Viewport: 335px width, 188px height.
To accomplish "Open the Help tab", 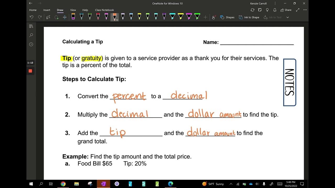I will pos(85,10).
